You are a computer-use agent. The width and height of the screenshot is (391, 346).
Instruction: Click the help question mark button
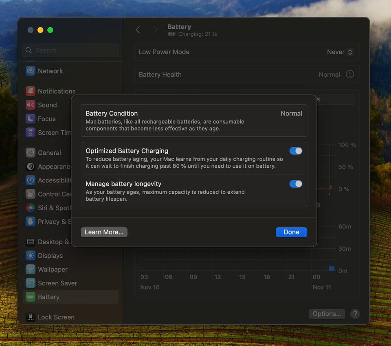355,314
